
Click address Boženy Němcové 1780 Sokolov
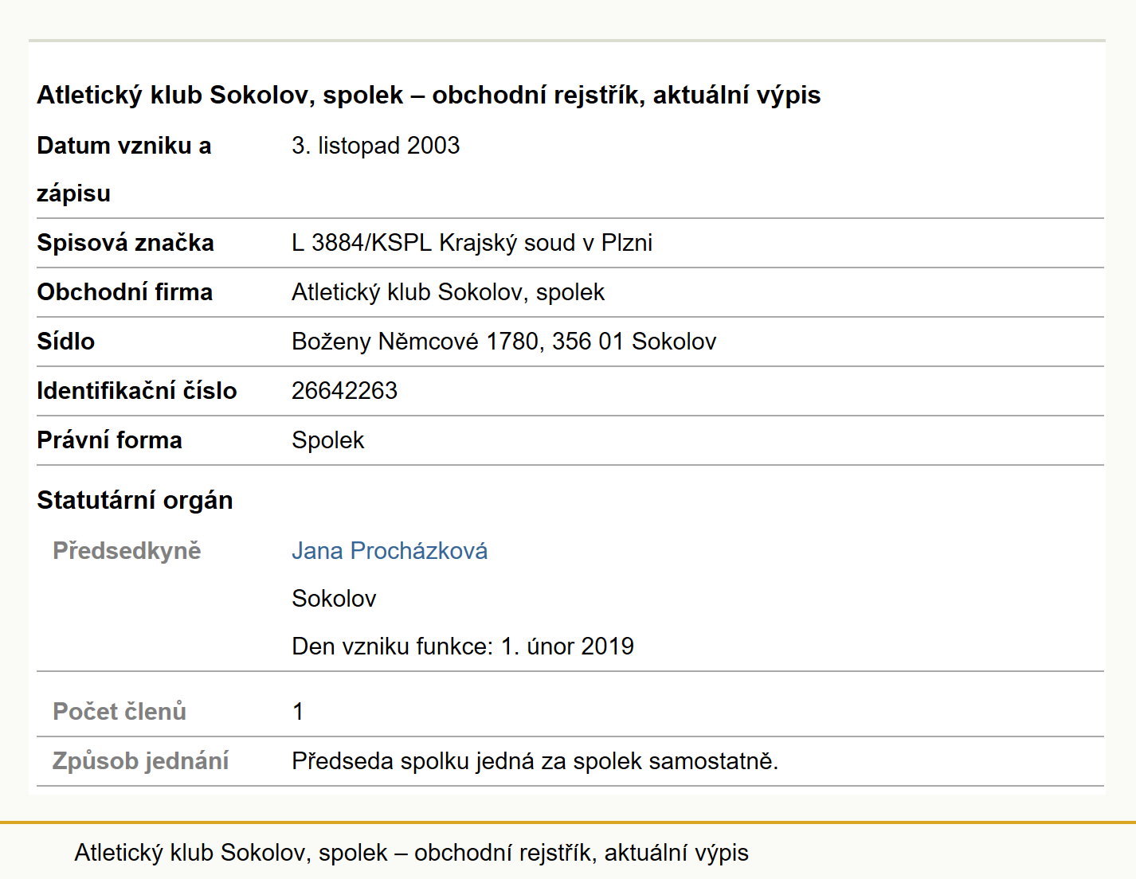pos(503,342)
